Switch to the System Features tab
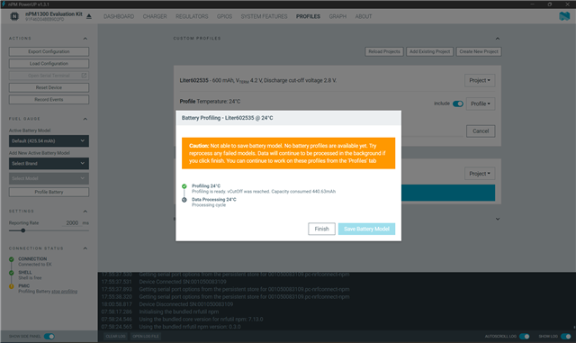The width and height of the screenshot is (576, 343). (x=264, y=16)
